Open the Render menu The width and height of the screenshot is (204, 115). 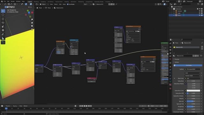point(13,1)
